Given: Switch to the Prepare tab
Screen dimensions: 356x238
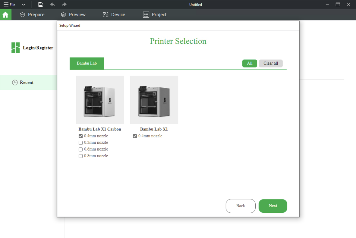Looking at the screenshot, I should tap(32, 15).
